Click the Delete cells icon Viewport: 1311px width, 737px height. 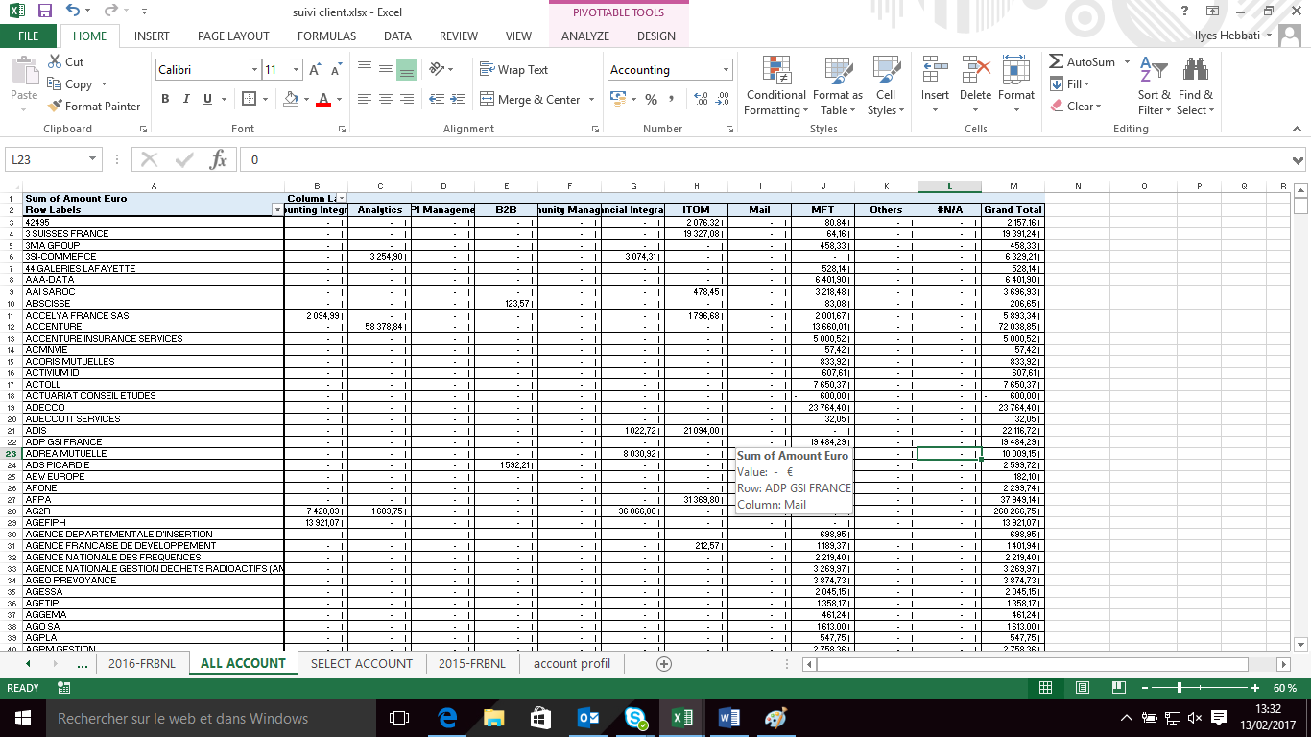click(x=975, y=69)
